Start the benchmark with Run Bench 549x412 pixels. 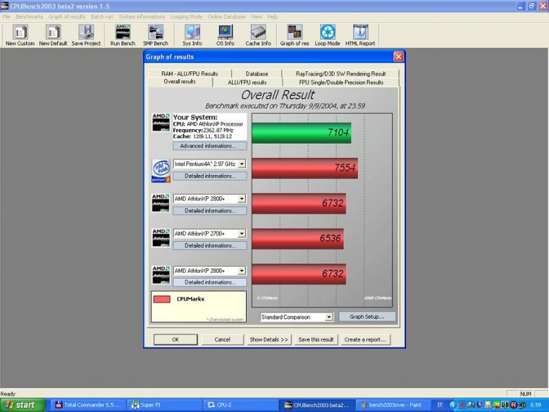[x=122, y=35]
